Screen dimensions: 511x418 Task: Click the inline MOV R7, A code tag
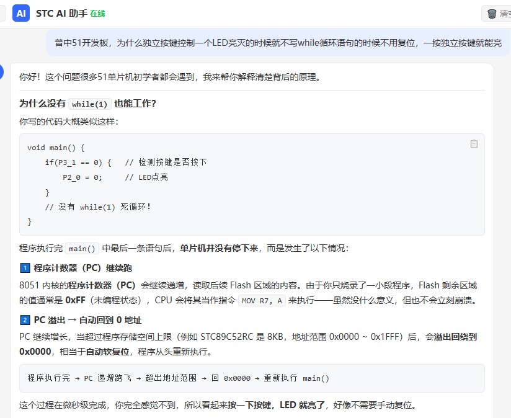point(262,301)
